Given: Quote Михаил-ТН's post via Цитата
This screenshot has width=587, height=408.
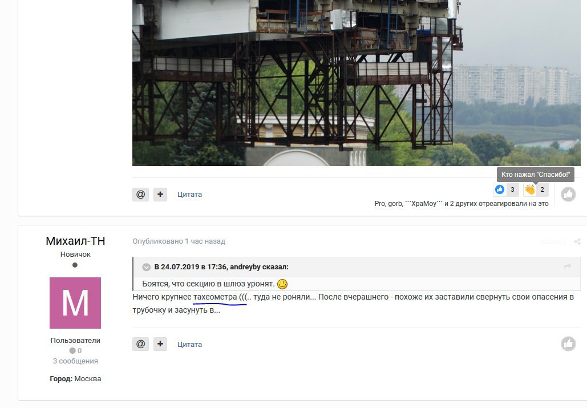Looking at the screenshot, I should (x=189, y=344).
